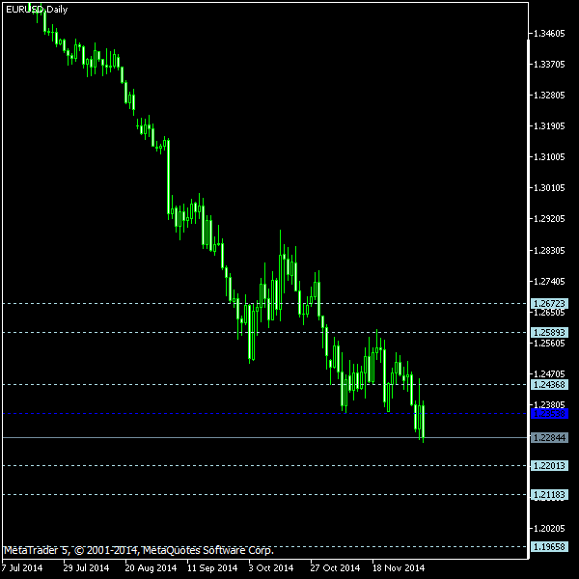This screenshot has height=579, width=579.
Task: Click the 1.31905 price axis value
Action: (x=549, y=126)
